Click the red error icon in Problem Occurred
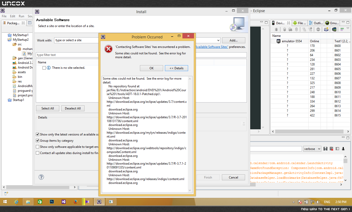This screenshot has width=352, height=212. [x=108, y=49]
